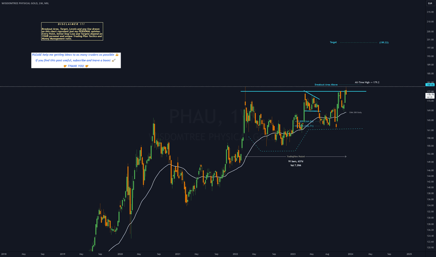
Task: Click the (199.53) target value
Action: [x=384, y=43]
